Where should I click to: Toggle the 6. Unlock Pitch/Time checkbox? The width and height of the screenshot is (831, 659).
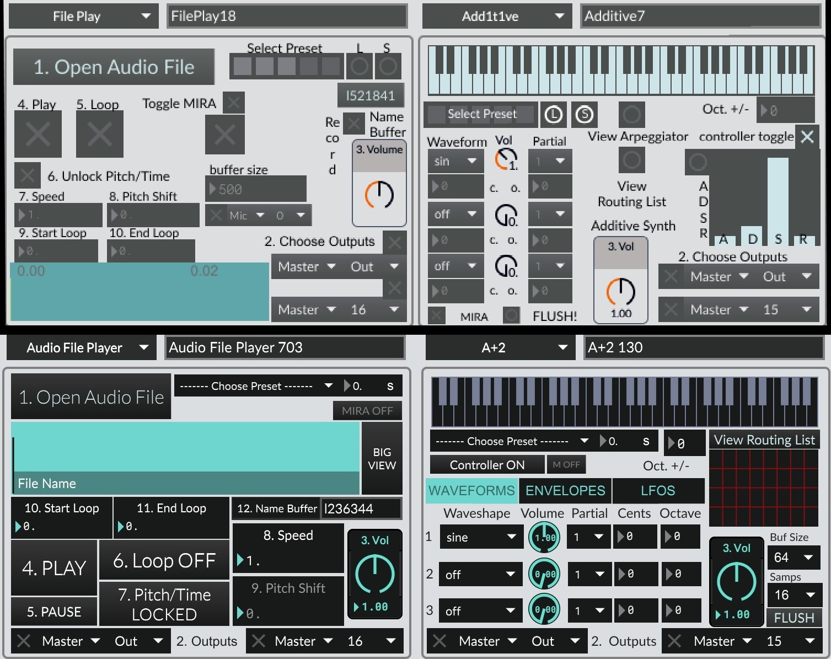click(27, 175)
